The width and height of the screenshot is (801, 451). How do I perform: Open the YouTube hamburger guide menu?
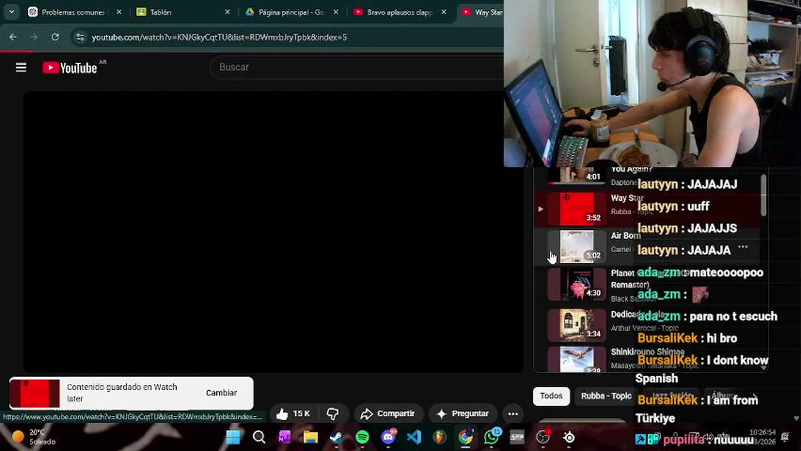21,68
